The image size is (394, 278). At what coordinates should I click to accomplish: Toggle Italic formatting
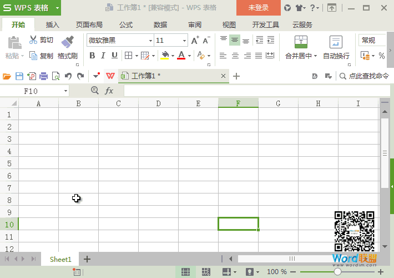103,56
